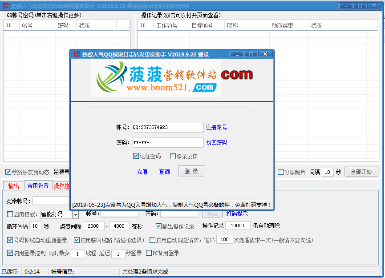
Task: Close the main application window
Action: [374, 6]
